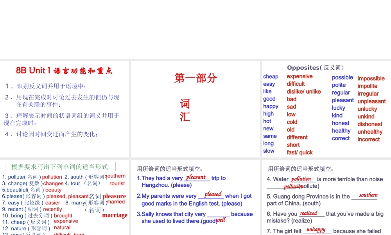Click goal '2、用现在完成时讨论过去发生的...'
The height and width of the screenshot is (235, 391).
click(62, 101)
